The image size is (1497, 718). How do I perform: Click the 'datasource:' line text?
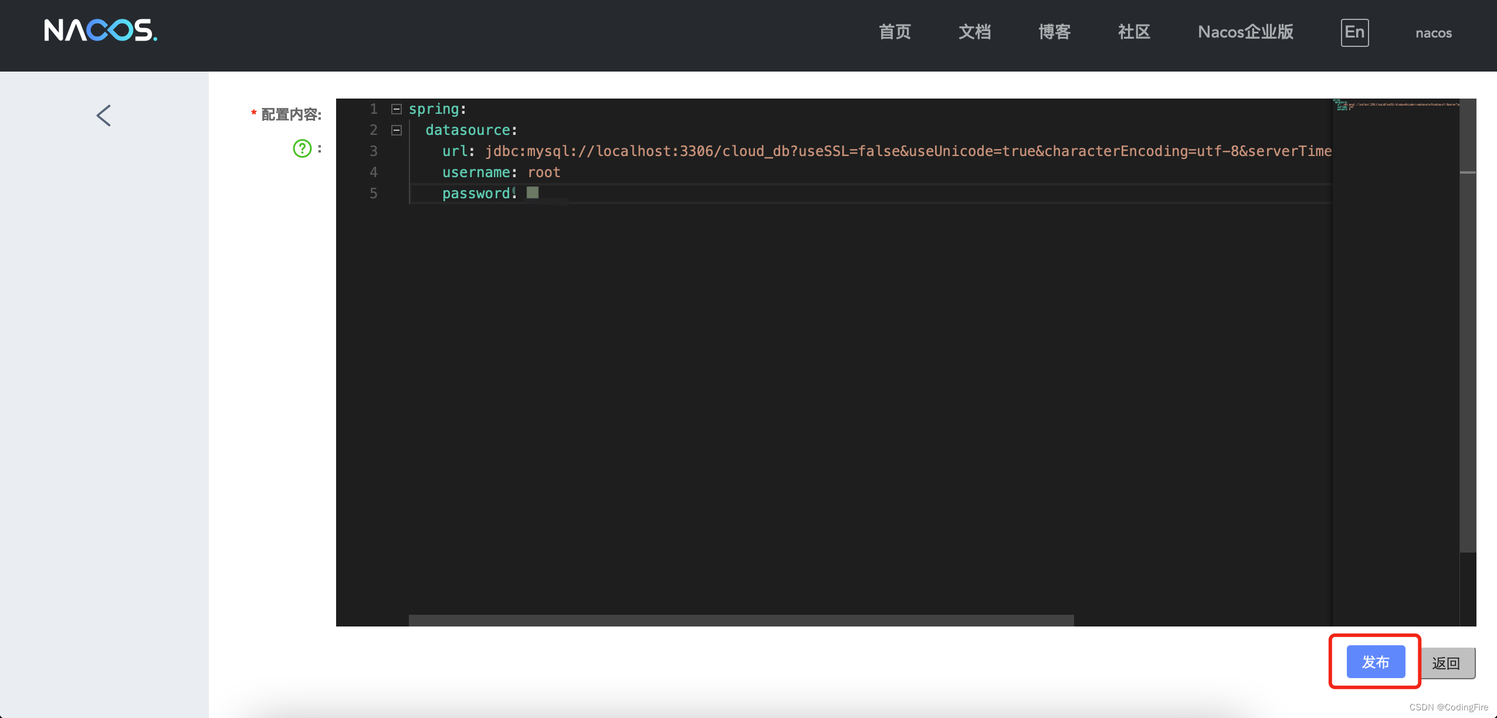point(471,130)
